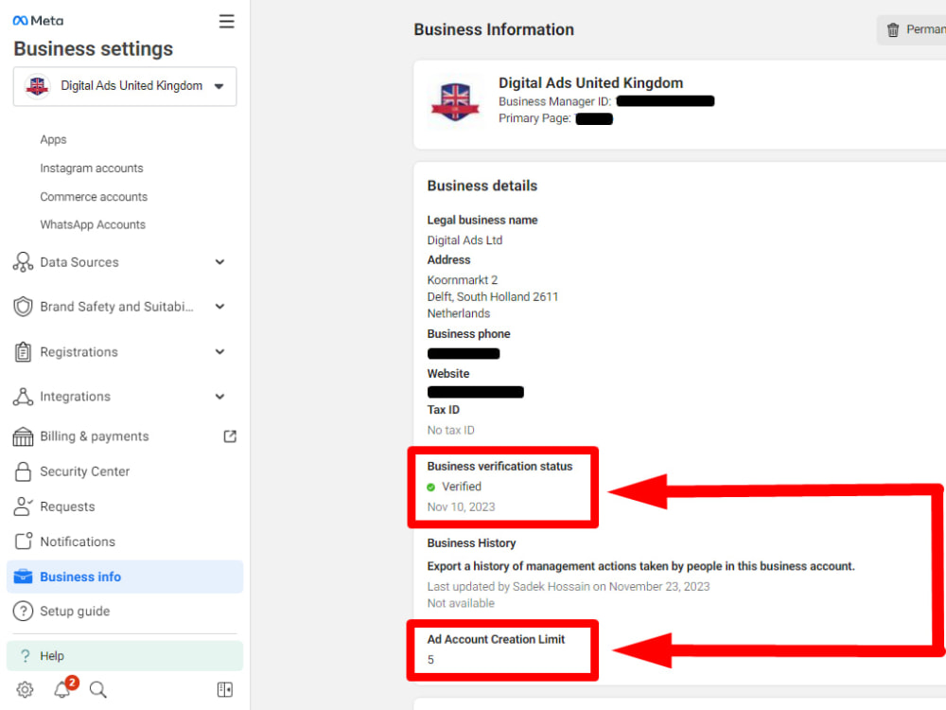Click 'Koornmarkt 2' address line
Image resolution: width=946 pixels, height=710 pixels.
pos(463,280)
